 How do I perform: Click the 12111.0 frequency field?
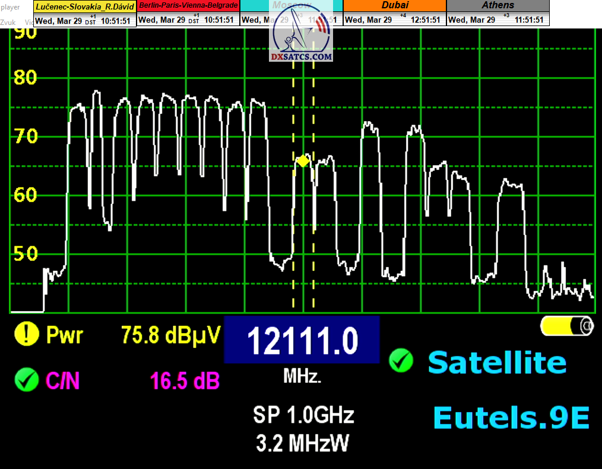tap(302, 340)
